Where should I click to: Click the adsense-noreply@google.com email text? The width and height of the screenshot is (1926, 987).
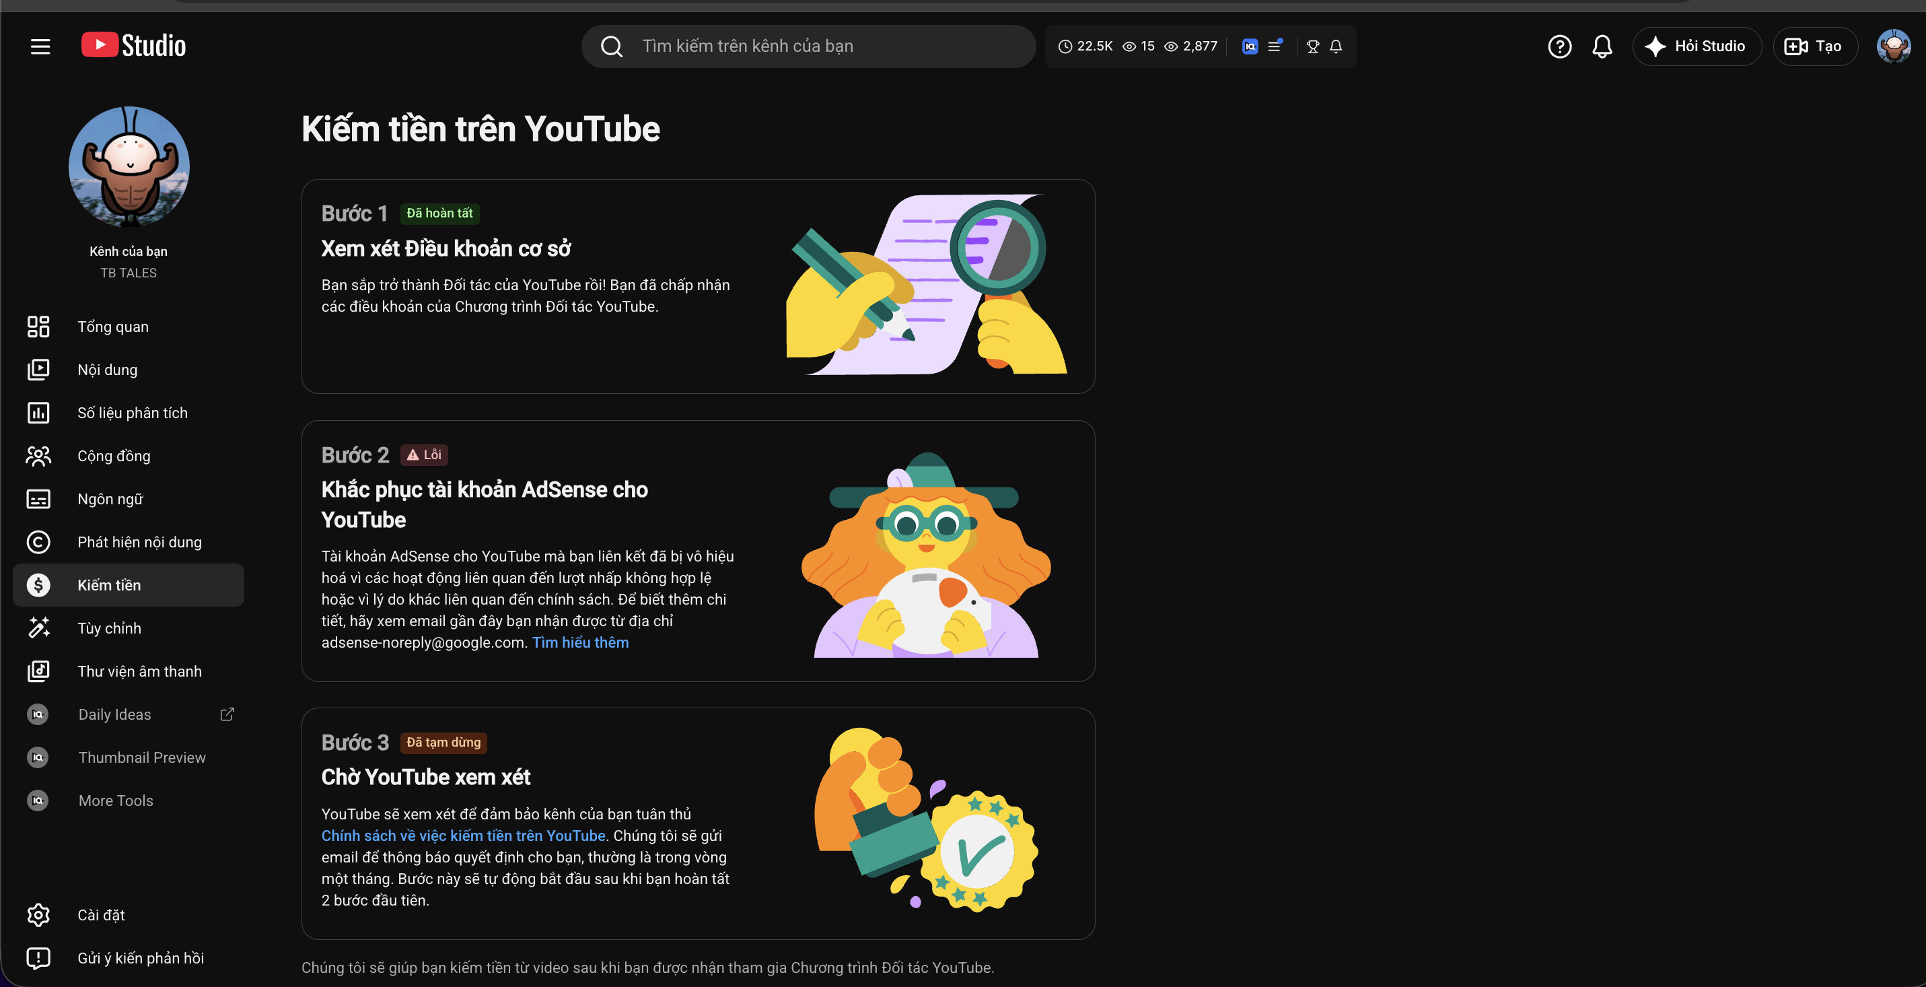(x=424, y=642)
